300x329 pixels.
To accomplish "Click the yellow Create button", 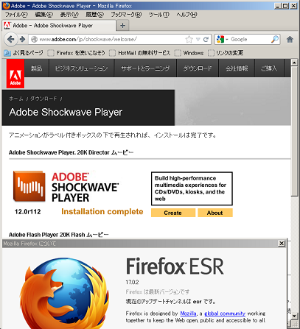I will tap(173, 213).
